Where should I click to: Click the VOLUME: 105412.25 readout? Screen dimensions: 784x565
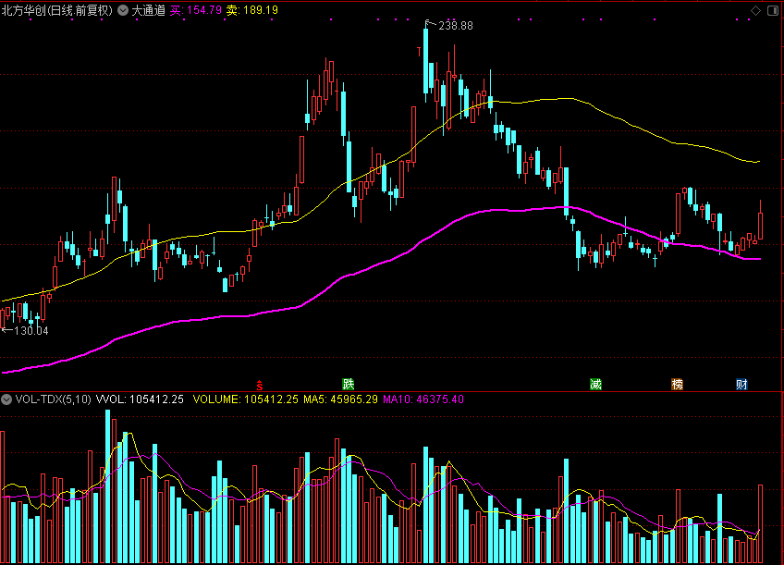click(x=246, y=399)
